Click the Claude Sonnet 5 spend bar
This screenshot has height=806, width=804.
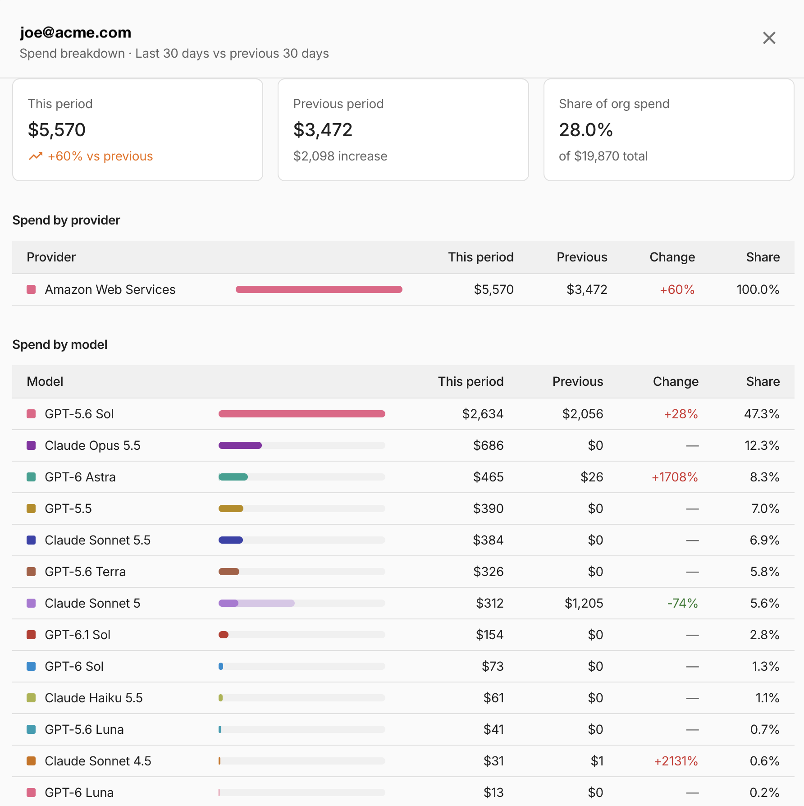302,603
